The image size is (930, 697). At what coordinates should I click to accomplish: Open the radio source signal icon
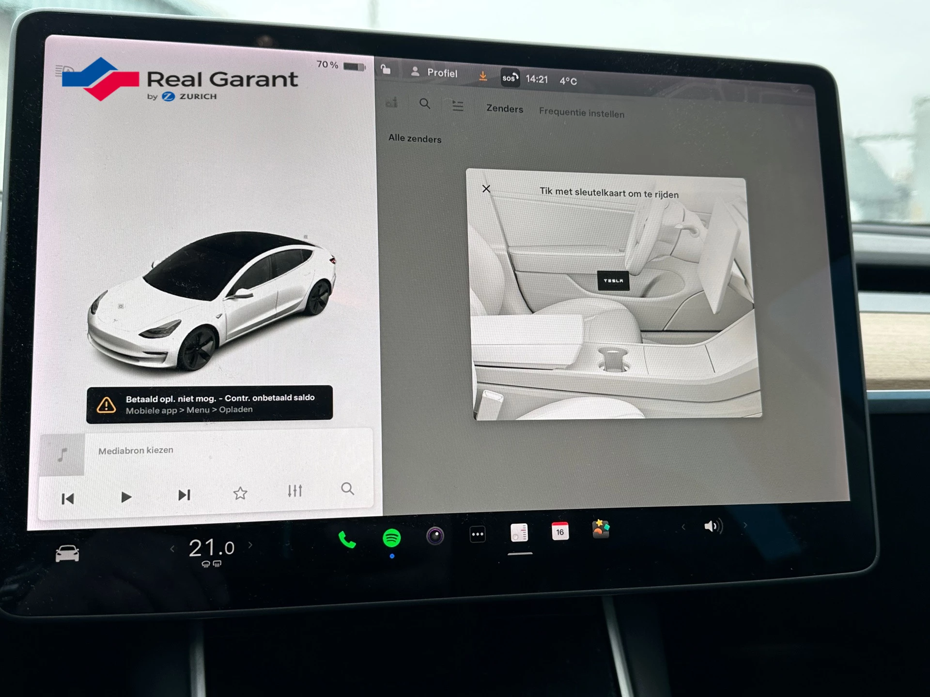(392, 102)
